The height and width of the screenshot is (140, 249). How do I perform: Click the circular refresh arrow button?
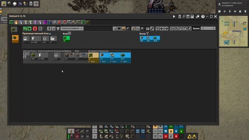[x=189, y=28]
